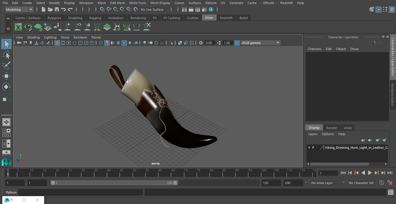
Task: Pick the Paint Selection tool
Action: [6, 65]
